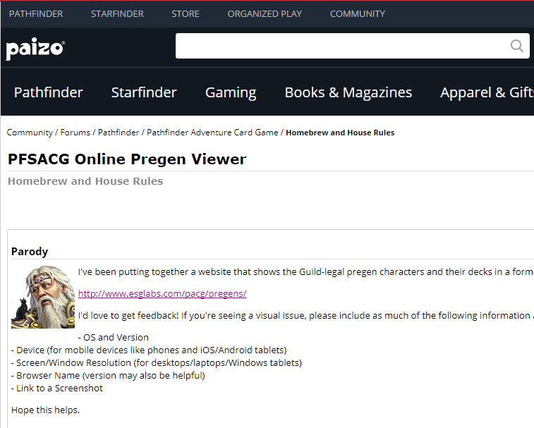Viewport: 534px width, 428px height.
Task: Open the Books & Magazines category
Action: coord(348,92)
